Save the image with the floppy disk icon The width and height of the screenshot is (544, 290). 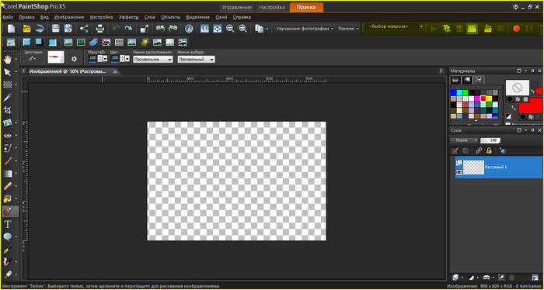coord(55,29)
